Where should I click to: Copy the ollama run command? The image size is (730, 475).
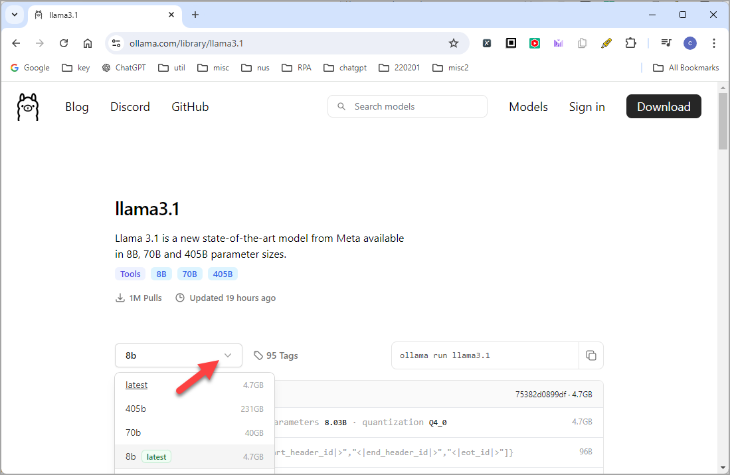(591, 355)
